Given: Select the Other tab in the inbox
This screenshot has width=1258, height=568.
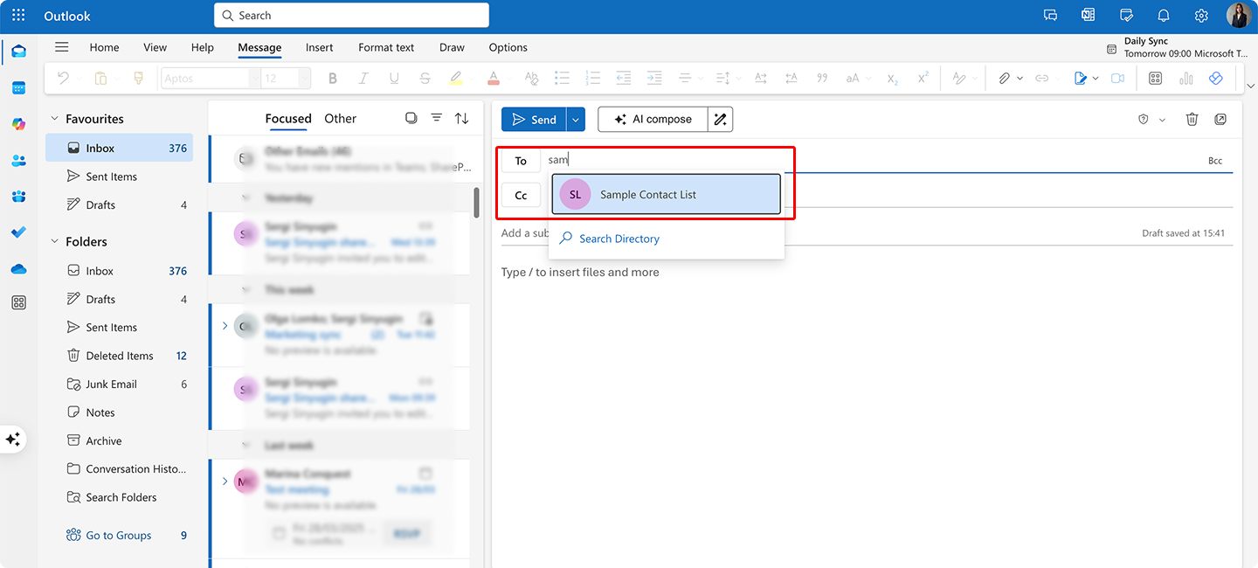Looking at the screenshot, I should [340, 118].
